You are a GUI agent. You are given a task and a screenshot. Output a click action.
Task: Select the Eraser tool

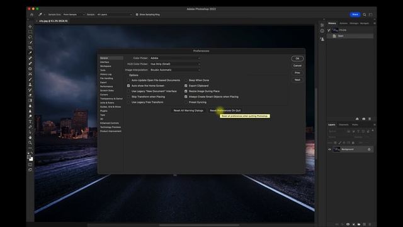[x=30, y=95]
